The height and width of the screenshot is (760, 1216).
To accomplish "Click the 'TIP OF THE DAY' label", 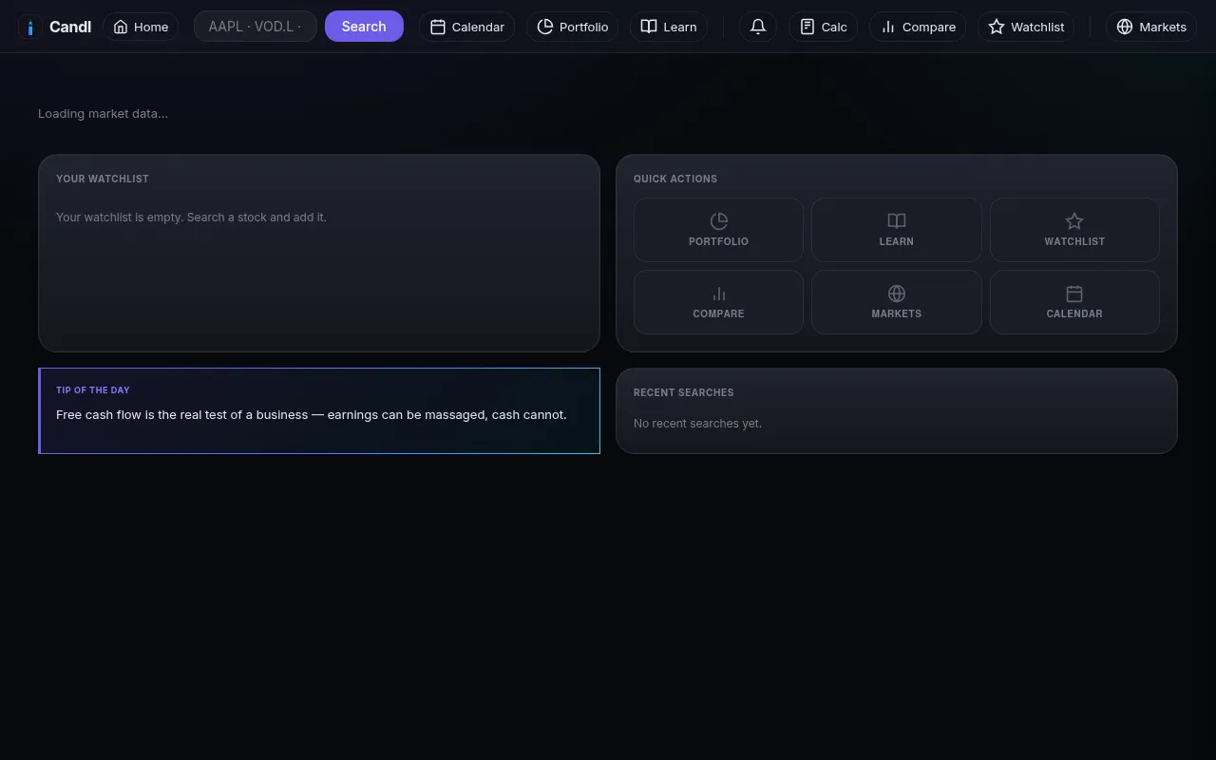I will (x=93, y=390).
